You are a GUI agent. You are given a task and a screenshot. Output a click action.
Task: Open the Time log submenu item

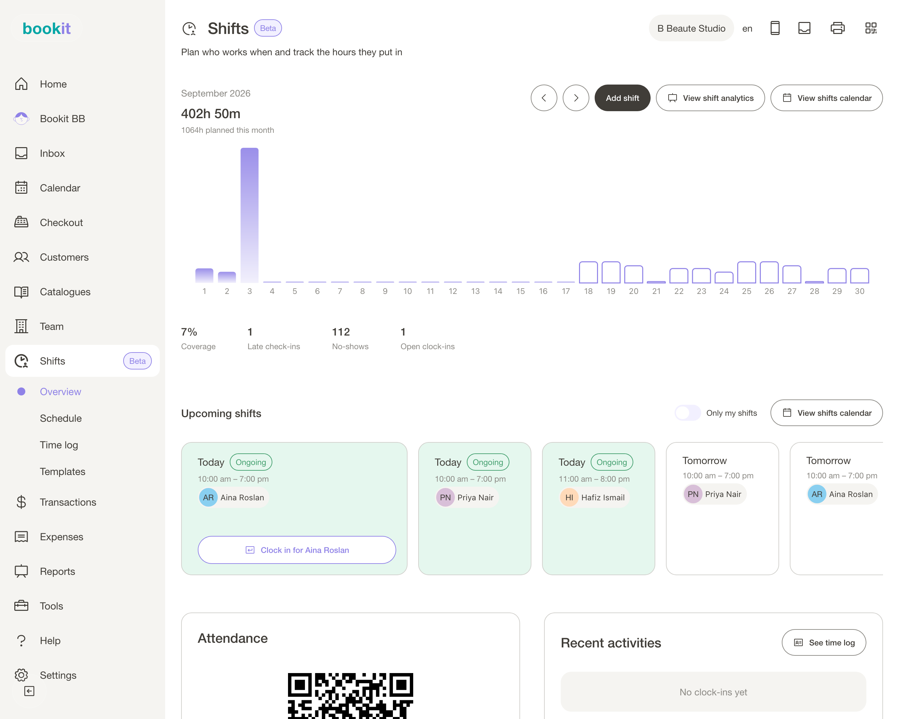coord(59,445)
